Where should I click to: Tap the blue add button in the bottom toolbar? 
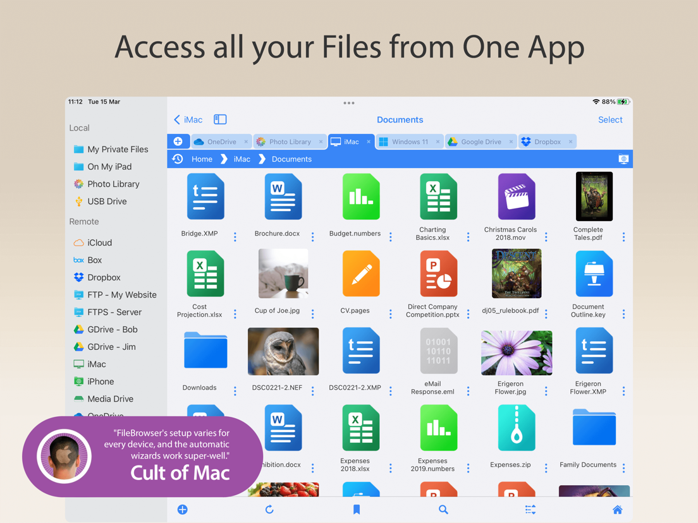pyautogui.click(x=182, y=509)
